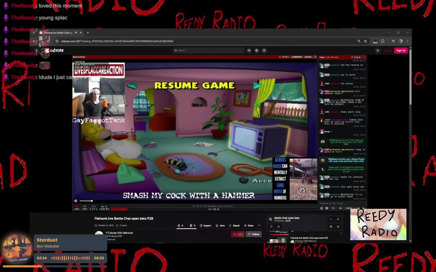Toggle playlist shuffle icon

[x=278, y=227]
